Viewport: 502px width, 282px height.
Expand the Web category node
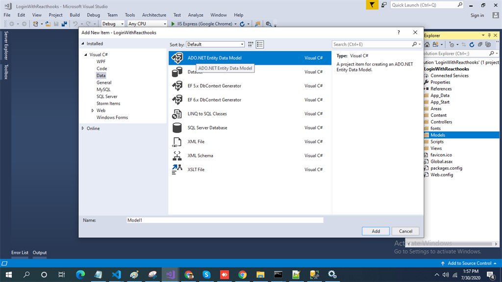pos(92,111)
